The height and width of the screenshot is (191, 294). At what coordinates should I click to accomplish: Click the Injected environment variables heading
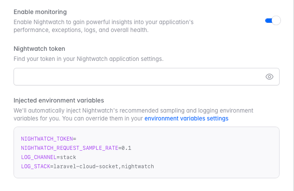tap(59, 100)
